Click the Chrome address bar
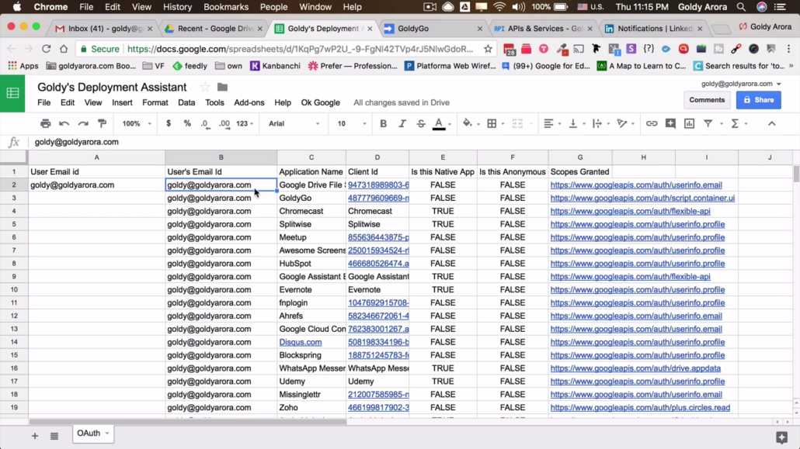 tap(301, 49)
